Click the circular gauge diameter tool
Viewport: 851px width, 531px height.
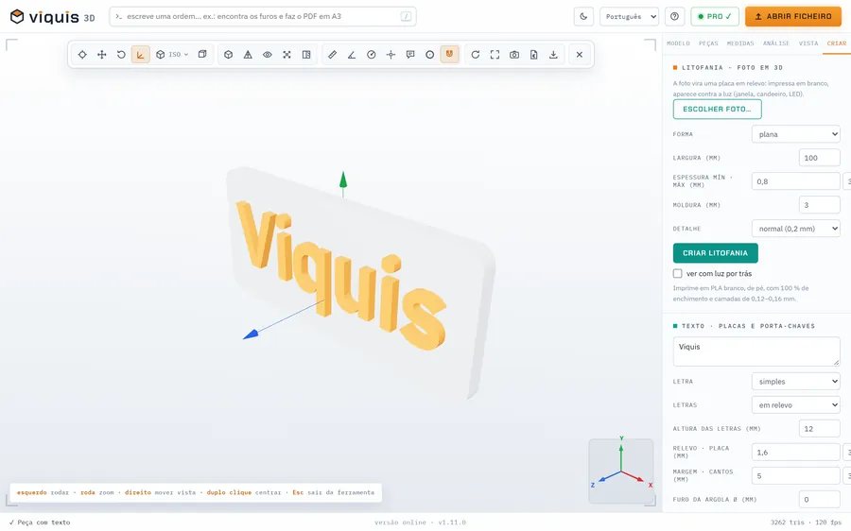coord(372,54)
